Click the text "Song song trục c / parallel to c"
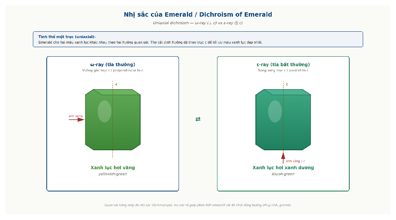Viewport: 396px width, 220px height. 283,70
